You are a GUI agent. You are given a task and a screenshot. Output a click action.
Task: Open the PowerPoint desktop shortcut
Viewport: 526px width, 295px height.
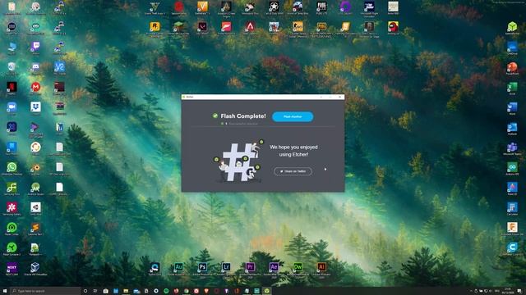[512, 68]
